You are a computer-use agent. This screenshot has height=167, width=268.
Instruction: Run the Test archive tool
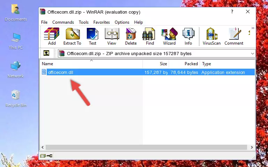pyautogui.click(x=92, y=36)
